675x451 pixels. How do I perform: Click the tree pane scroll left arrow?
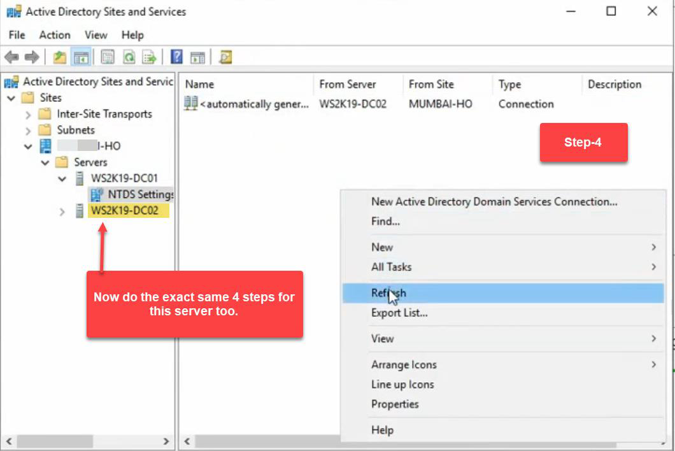point(9,441)
